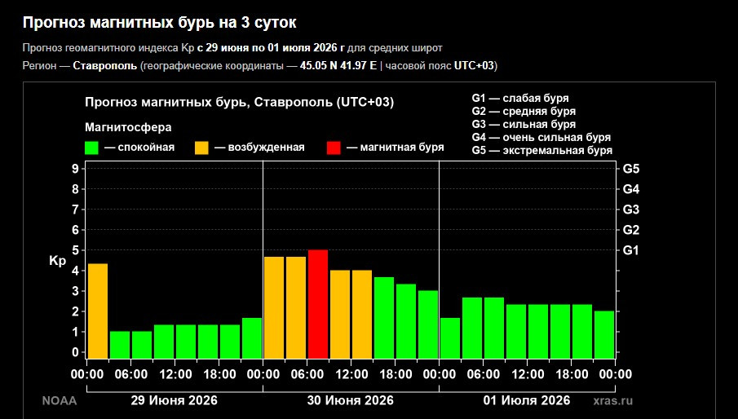The height and width of the screenshot is (419, 738).
Task: Click the legend label '— возбужденная'
Action: click(259, 148)
